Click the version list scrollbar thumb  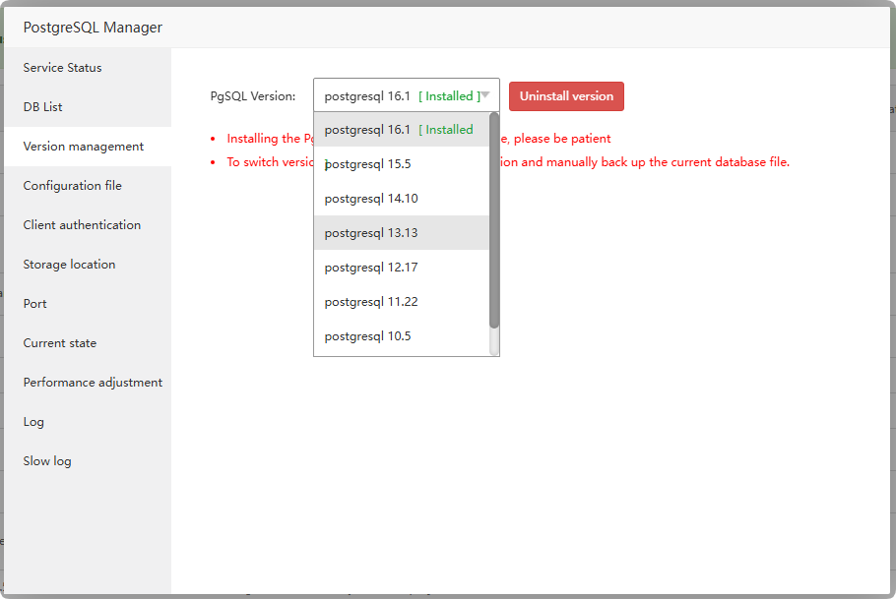(494, 220)
